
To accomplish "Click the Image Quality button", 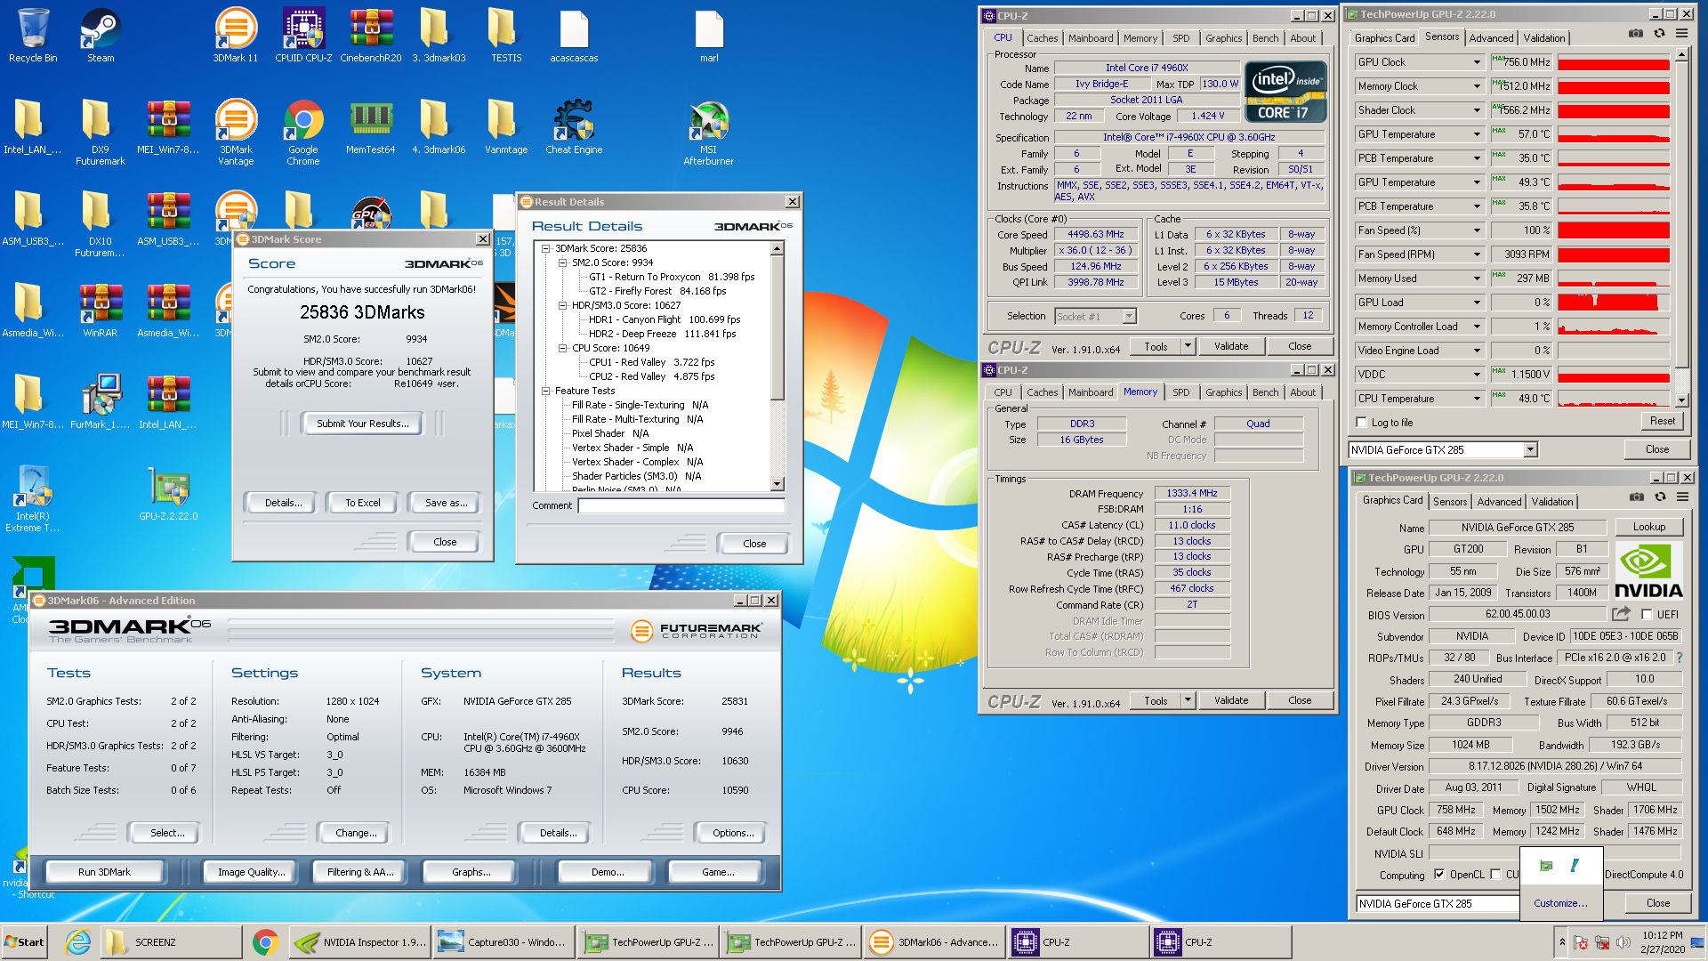I will click(252, 872).
